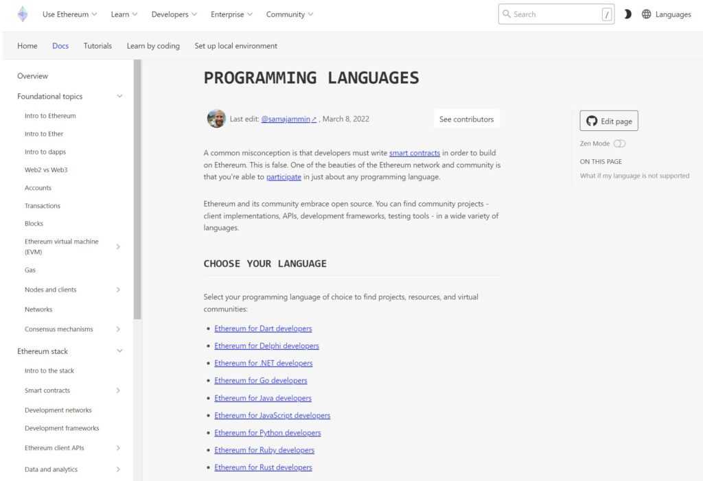Open the Developers dropdown menu
This screenshot has width=703, height=481.
coord(174,14)
